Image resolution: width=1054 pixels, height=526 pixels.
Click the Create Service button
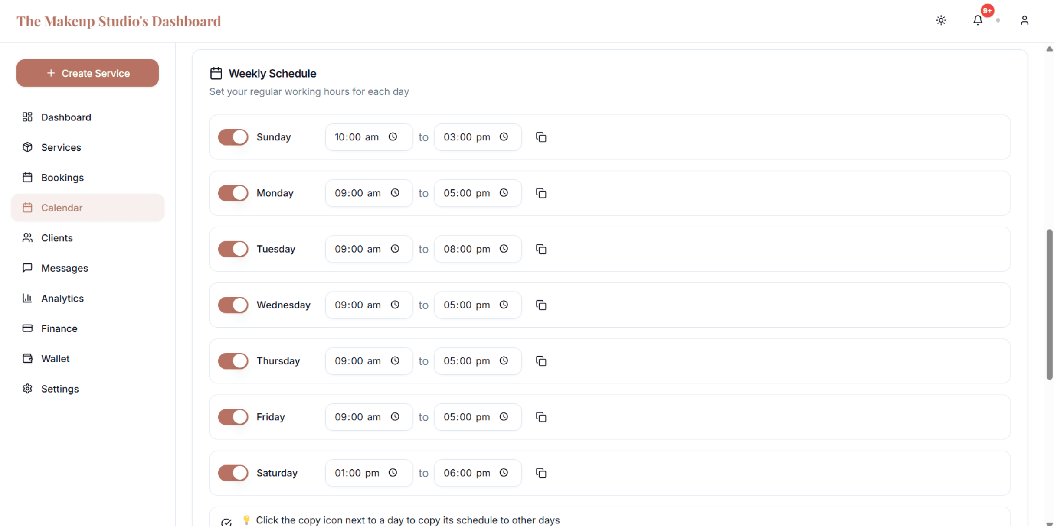(87, 73)
